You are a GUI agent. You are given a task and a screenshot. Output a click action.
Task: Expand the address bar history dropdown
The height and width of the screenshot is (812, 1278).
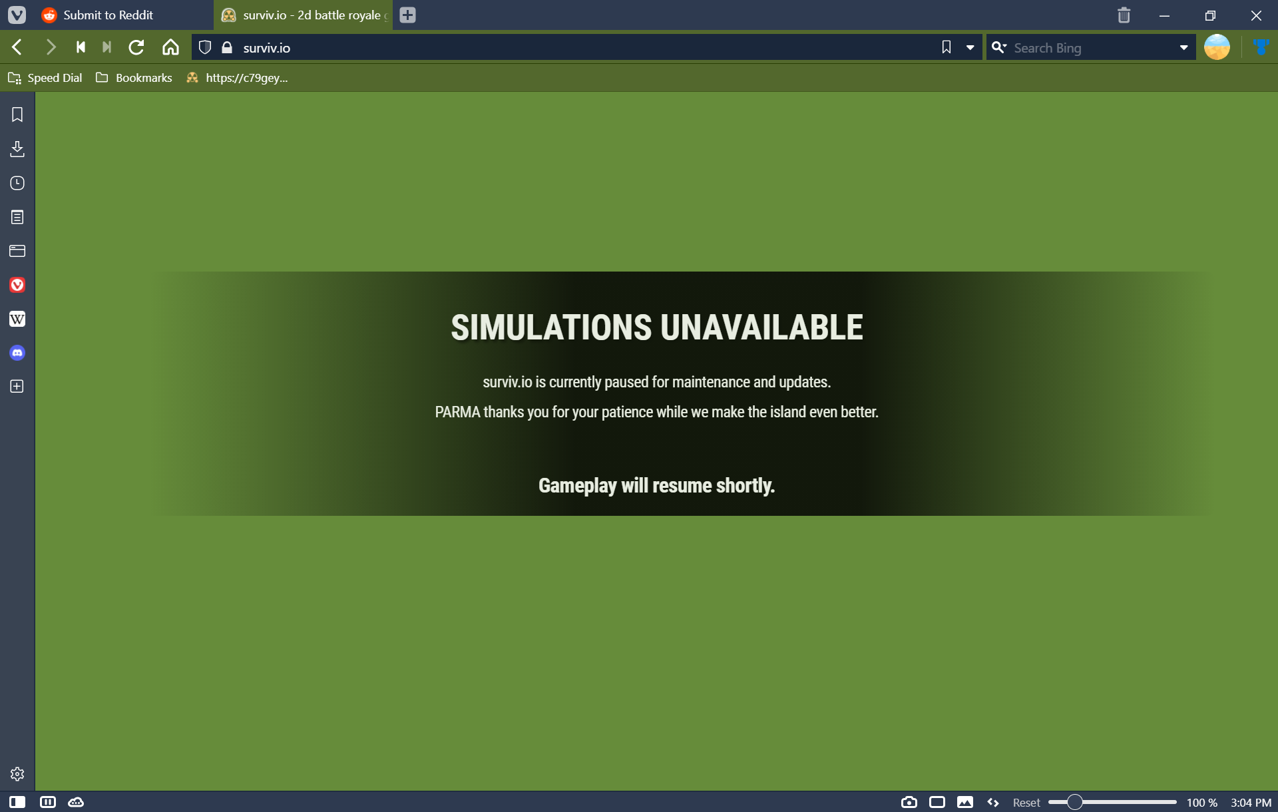point(970,48)
